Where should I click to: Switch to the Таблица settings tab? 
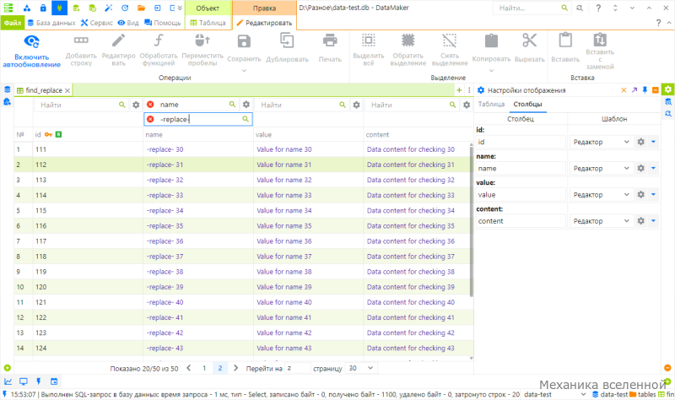(x=491, y=104)
